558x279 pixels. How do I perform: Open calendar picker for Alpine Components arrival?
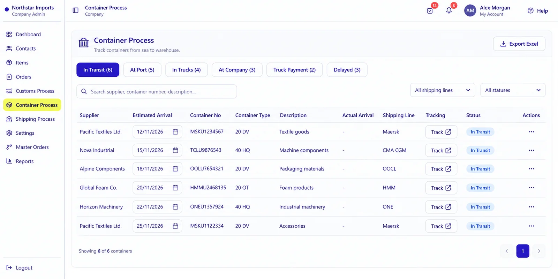pyautogui.click(x=175, y=169)
